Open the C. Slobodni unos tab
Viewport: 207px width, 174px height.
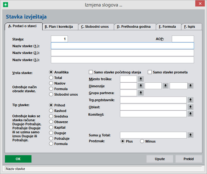coord(96,27)
